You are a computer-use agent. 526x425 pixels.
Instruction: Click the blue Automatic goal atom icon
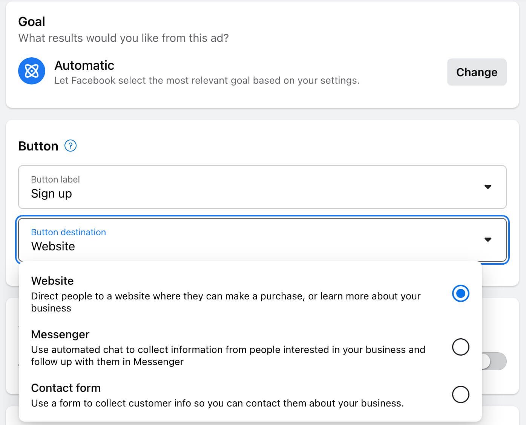pos(32,71)
